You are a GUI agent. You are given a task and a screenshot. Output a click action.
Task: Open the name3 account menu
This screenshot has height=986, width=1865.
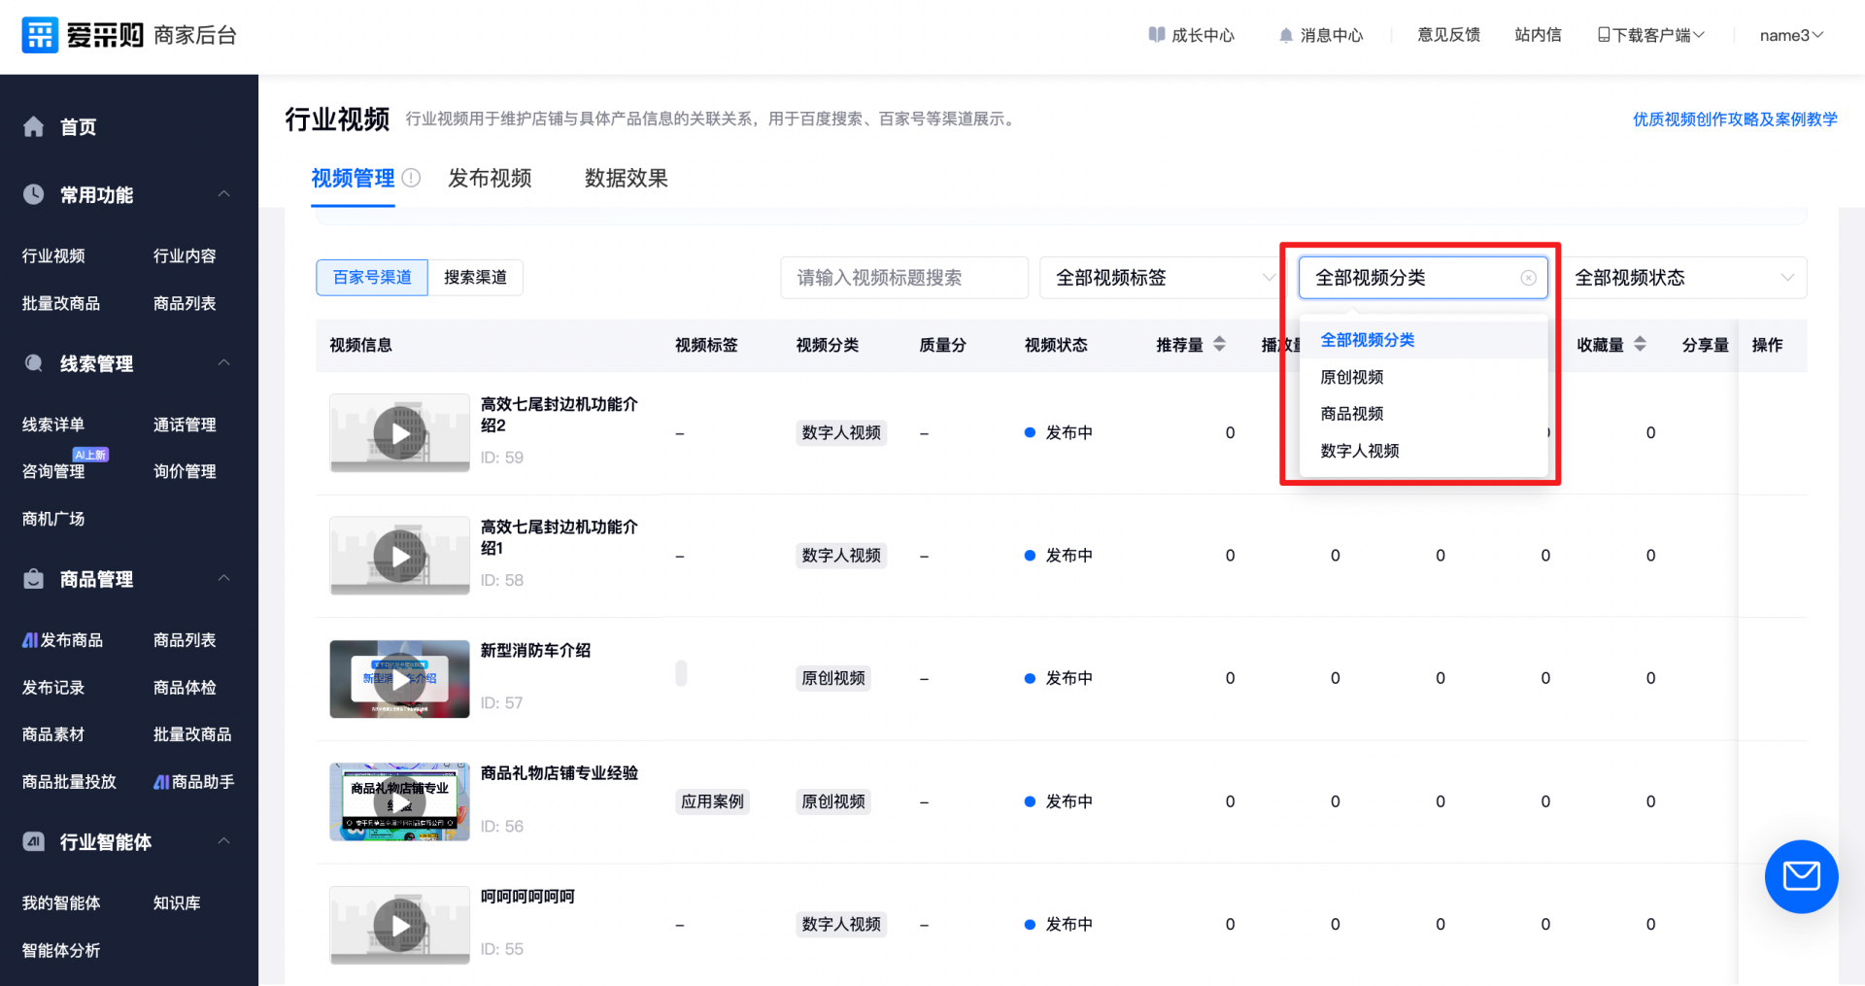pyautogui.click(x=1791, y=35)
